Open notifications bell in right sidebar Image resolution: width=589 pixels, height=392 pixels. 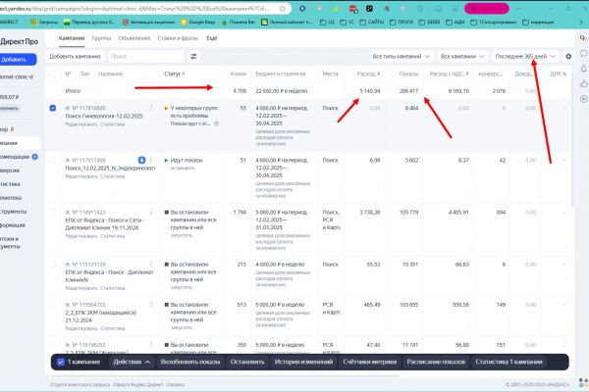pyautogui.click(x=584, y=69)
